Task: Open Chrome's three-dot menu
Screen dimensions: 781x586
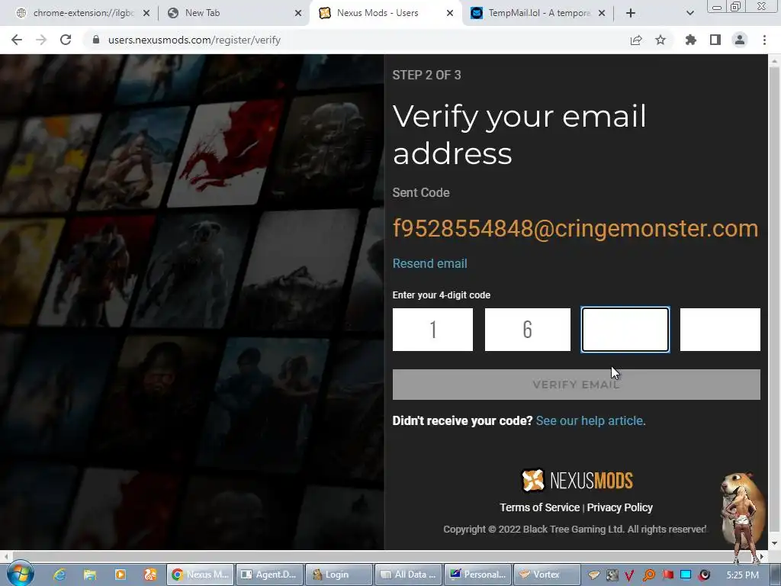Action: click(764, 40)
